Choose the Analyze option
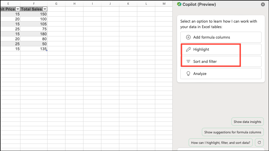269x151 pixels. coord(221,74)
